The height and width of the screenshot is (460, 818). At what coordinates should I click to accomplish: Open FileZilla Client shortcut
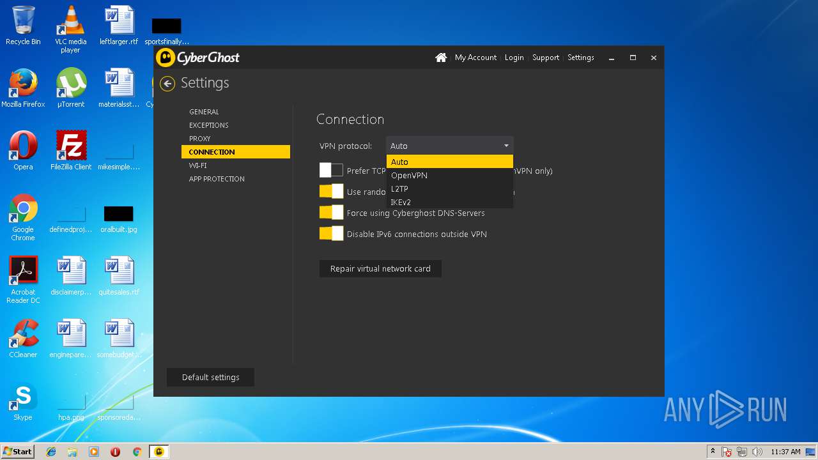pyautogui.click(x=71, y=151)
